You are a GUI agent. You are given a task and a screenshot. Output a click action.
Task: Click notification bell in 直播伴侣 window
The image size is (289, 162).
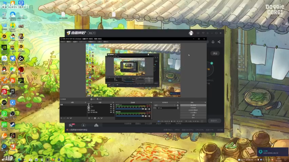213,42
